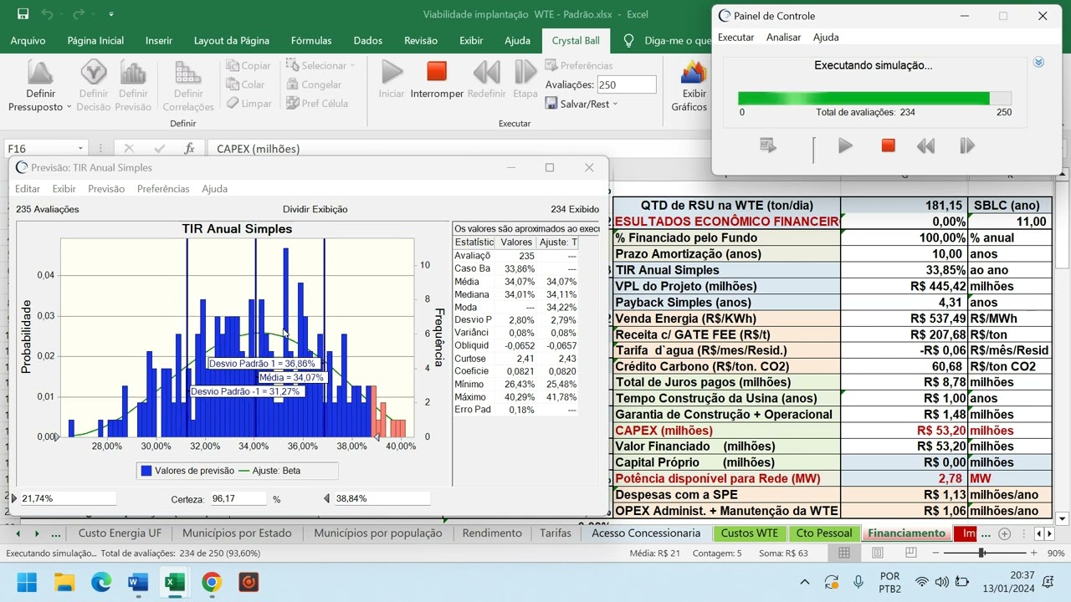
Task: Customize Quick Access Toolbar dropdown
Action: 111,14
